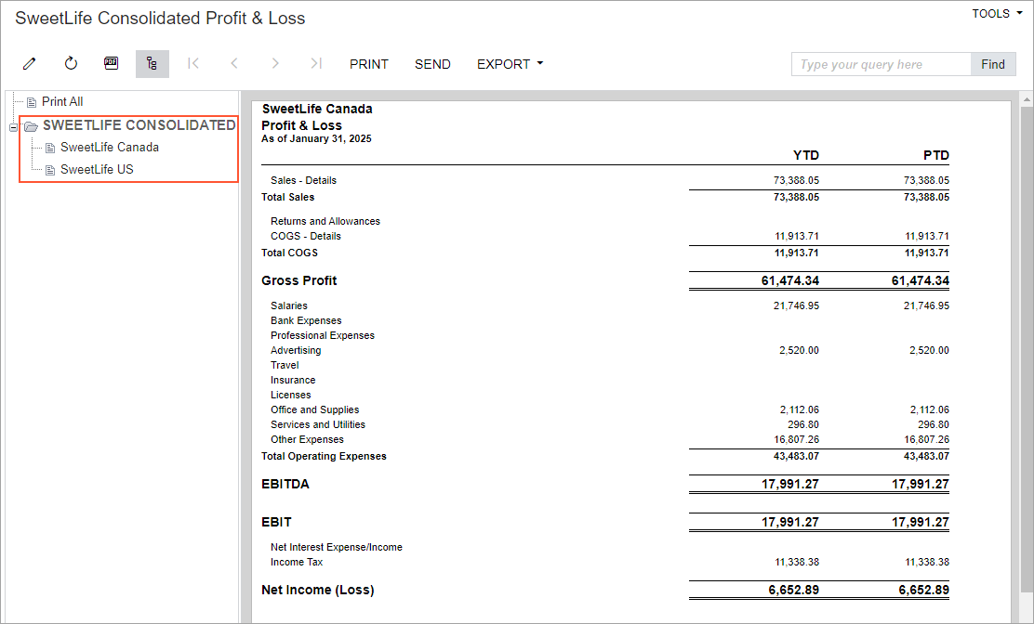
Task: Click Office and Supplies PTD value 2,112.06
Action: [930, 409]
